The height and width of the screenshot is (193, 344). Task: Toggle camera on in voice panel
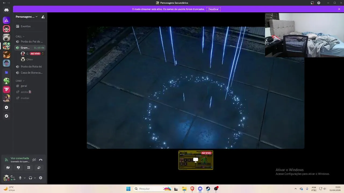point(8,168)
